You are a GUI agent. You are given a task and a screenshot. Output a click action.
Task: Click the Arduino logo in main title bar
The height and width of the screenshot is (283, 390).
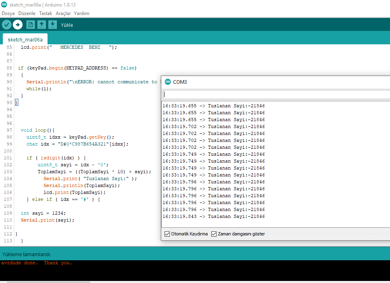4,4
